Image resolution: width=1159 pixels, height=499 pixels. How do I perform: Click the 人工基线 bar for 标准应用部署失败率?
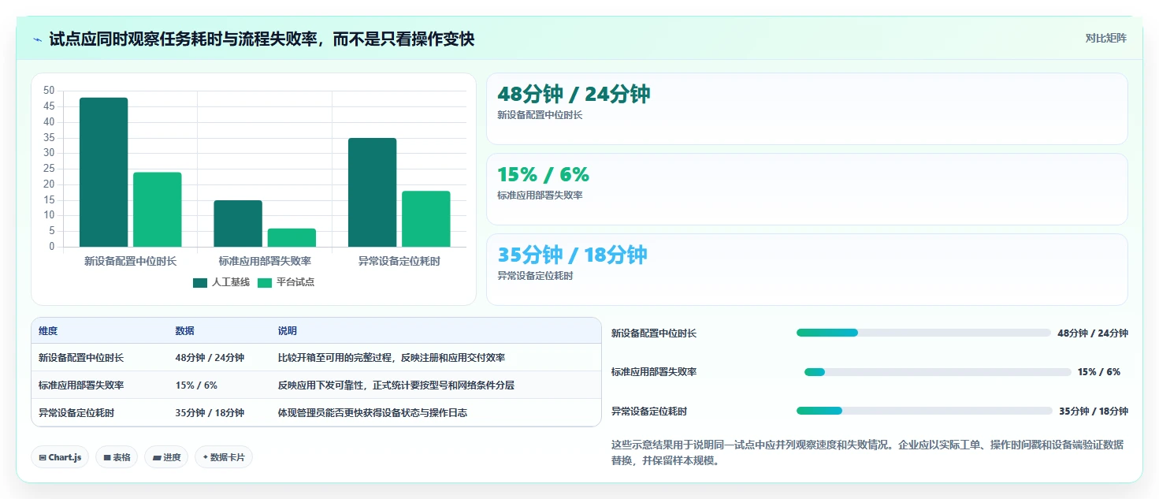pos(238,223)
